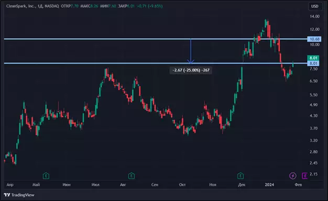Click the 2024 label on time axis
This screenshot has height=201, width=328.
(269, 185)
